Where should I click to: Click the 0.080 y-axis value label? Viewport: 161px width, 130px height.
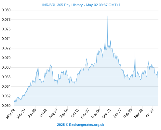tap(6, 10)
